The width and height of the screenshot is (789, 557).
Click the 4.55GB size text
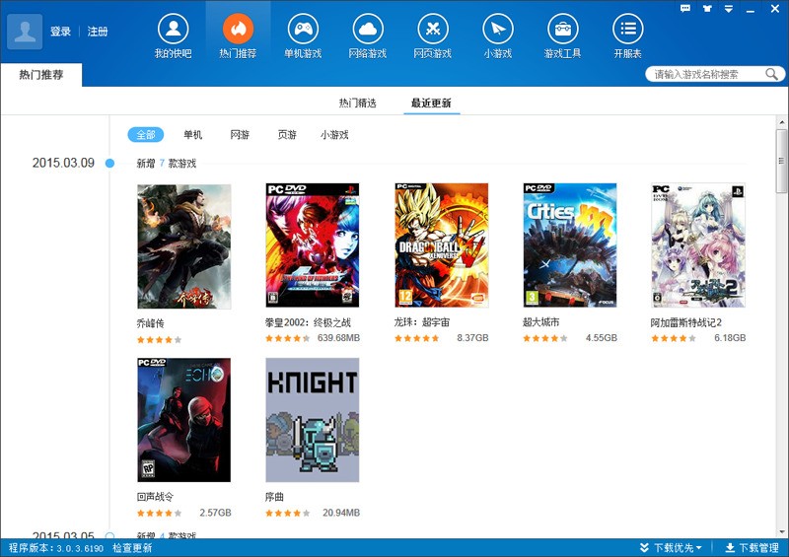point(602,338)
